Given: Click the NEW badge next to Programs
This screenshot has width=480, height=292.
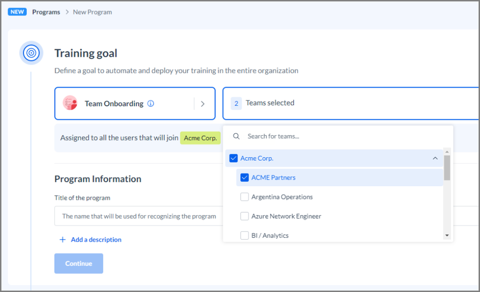Looking at the screenshot, I should coord(17,12).
